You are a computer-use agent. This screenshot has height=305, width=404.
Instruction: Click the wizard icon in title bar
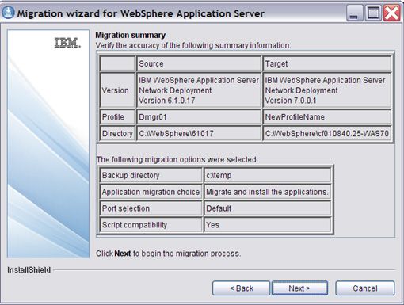[8, 13]
